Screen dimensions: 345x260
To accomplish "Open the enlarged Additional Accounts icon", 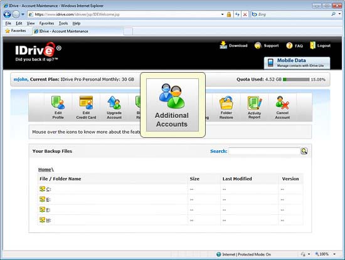I will tap(172, 105).
